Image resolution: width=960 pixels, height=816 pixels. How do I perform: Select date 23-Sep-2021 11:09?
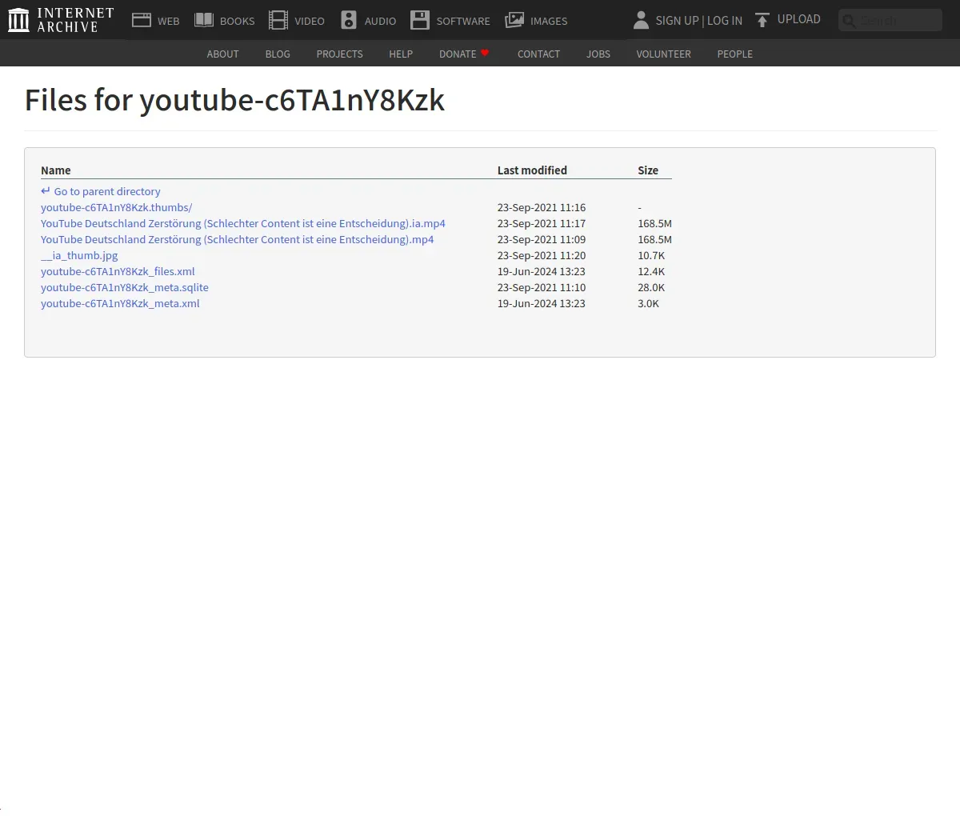[542, 239]
